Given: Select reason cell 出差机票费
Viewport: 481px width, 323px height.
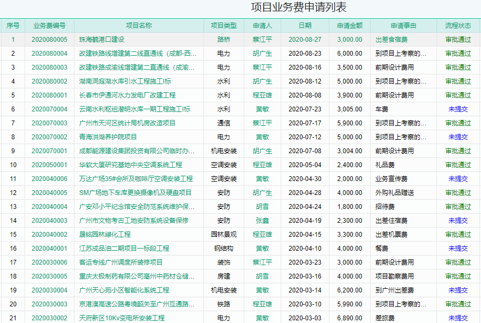Looking at the screenshot, I should tap(392, 235).
